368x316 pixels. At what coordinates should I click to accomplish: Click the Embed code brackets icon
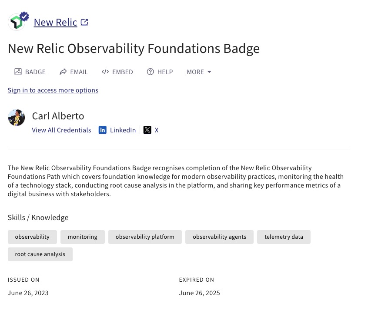coord(105,72)
